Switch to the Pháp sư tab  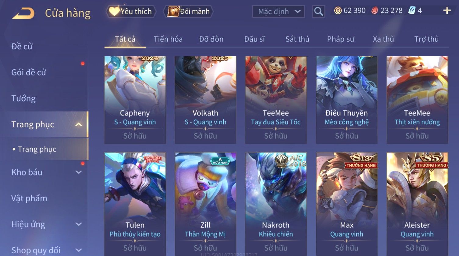click(x=340, y=39)
